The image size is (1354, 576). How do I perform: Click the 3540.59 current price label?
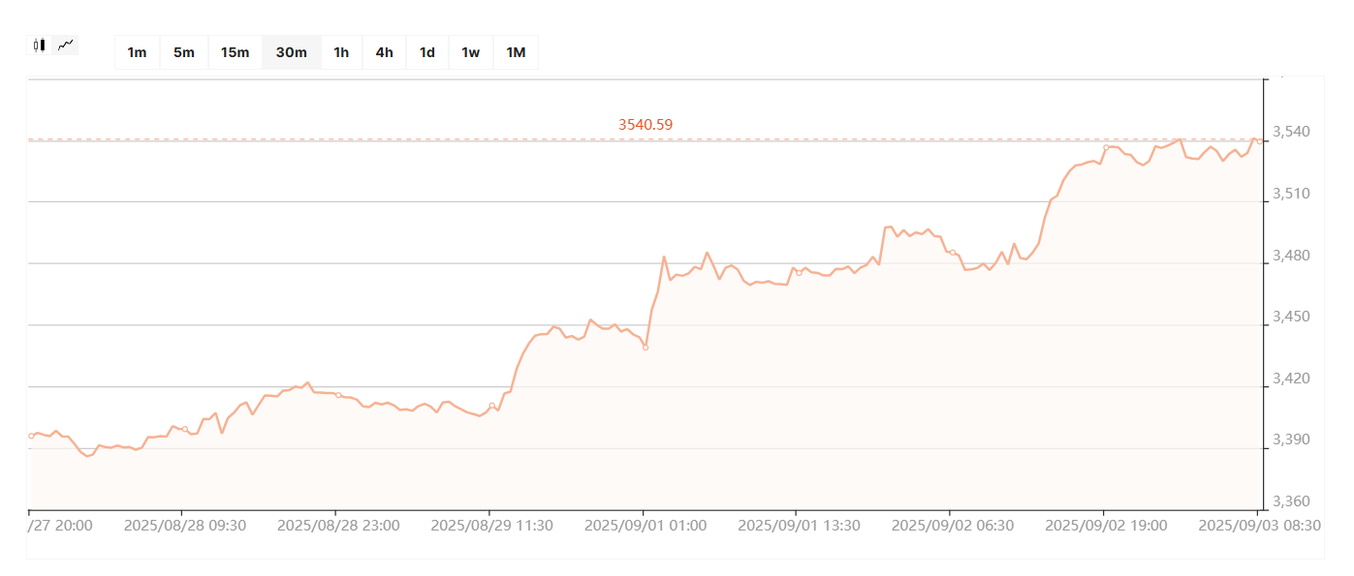pyautogui.click(x=646, y=124)
